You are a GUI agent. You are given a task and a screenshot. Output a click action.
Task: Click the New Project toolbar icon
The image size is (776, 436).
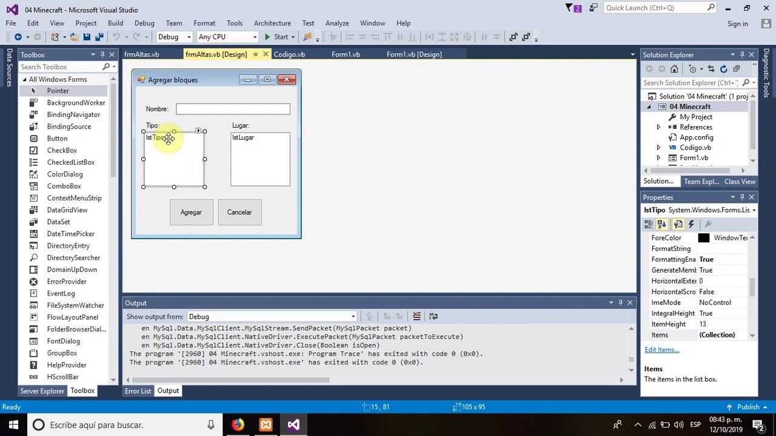[x=55, y=37]
